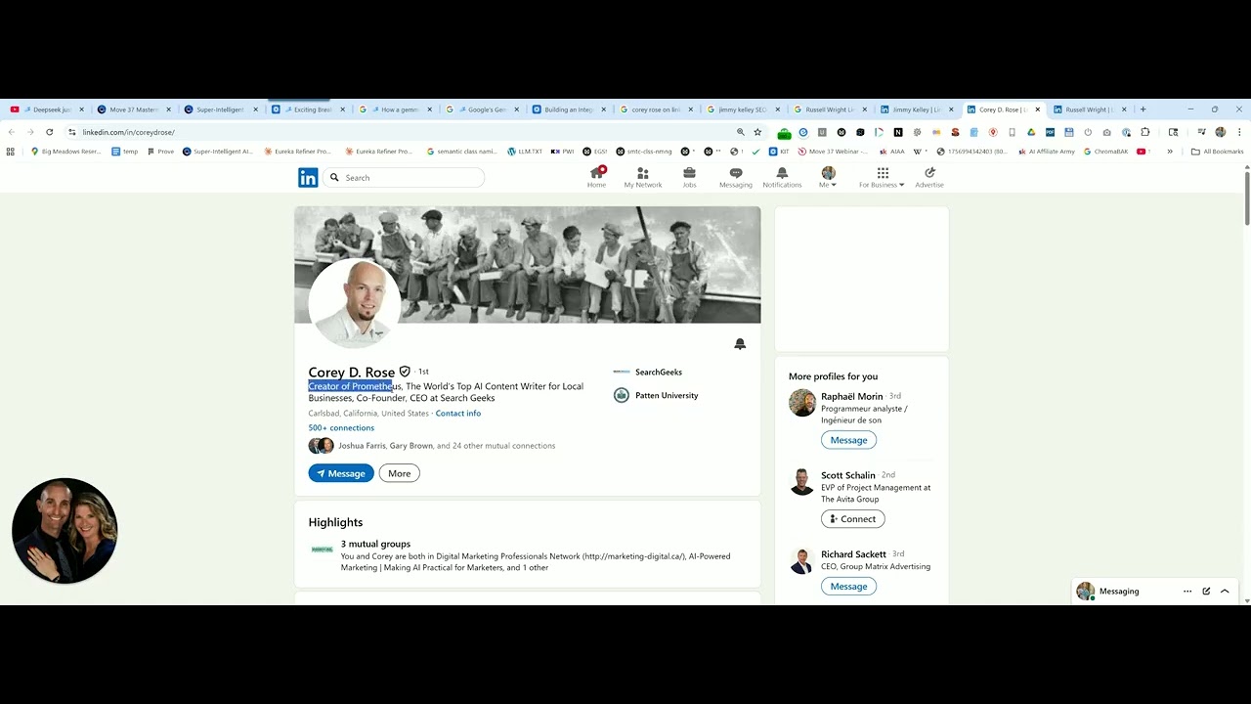Open the Chrome profile avatar

[x=1221, y=132]
